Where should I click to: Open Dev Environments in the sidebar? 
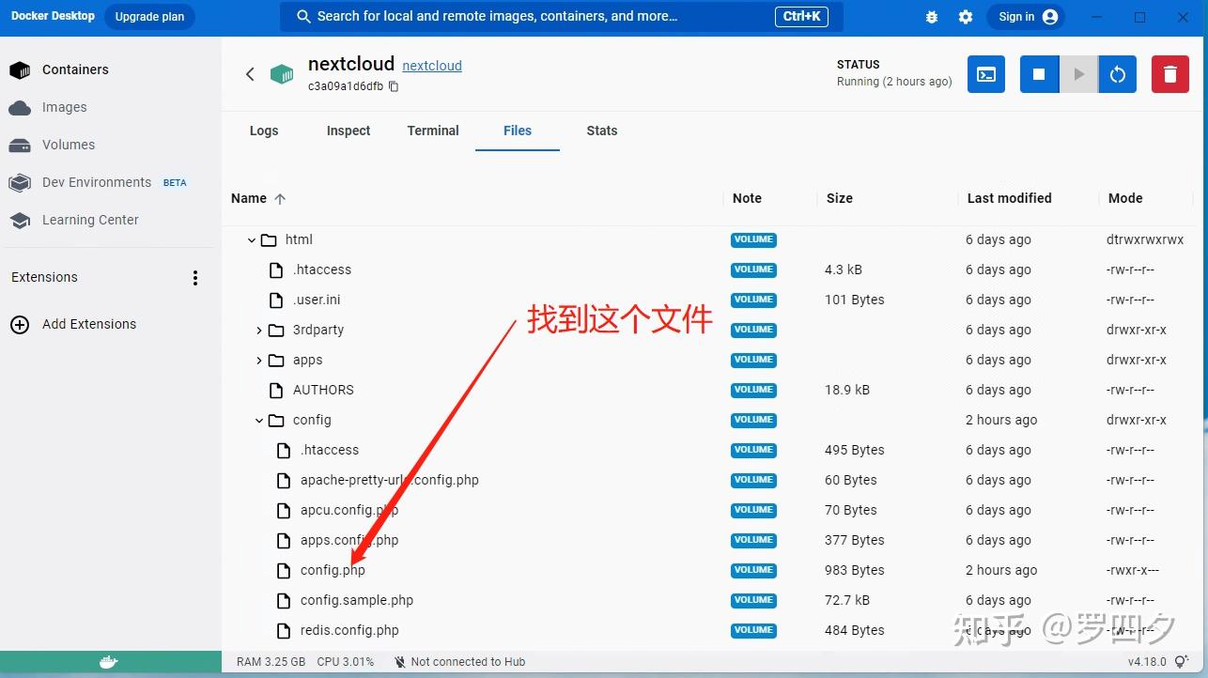click(x=96, y=182)
